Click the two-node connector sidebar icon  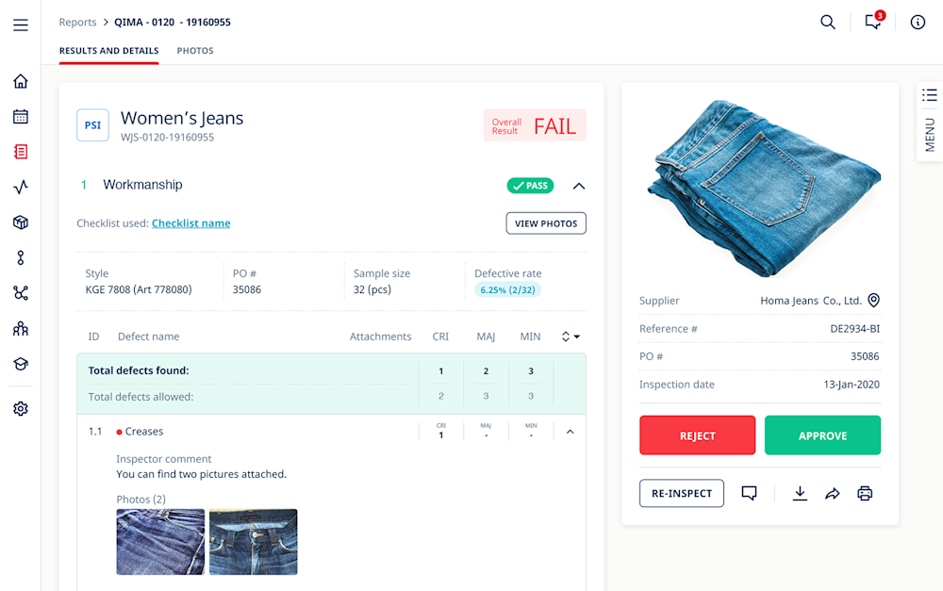[21, 258]
